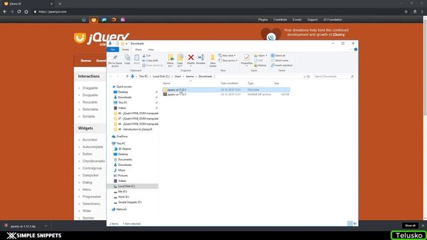The image size is (427, 240).
Task: Select the jquery-ui WinRAR ZIP archive file
Action: click(226, 95)
